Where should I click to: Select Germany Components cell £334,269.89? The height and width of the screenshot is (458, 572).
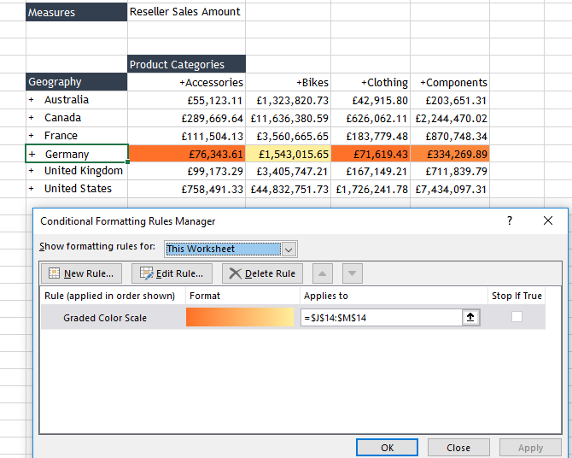[450, 155]
